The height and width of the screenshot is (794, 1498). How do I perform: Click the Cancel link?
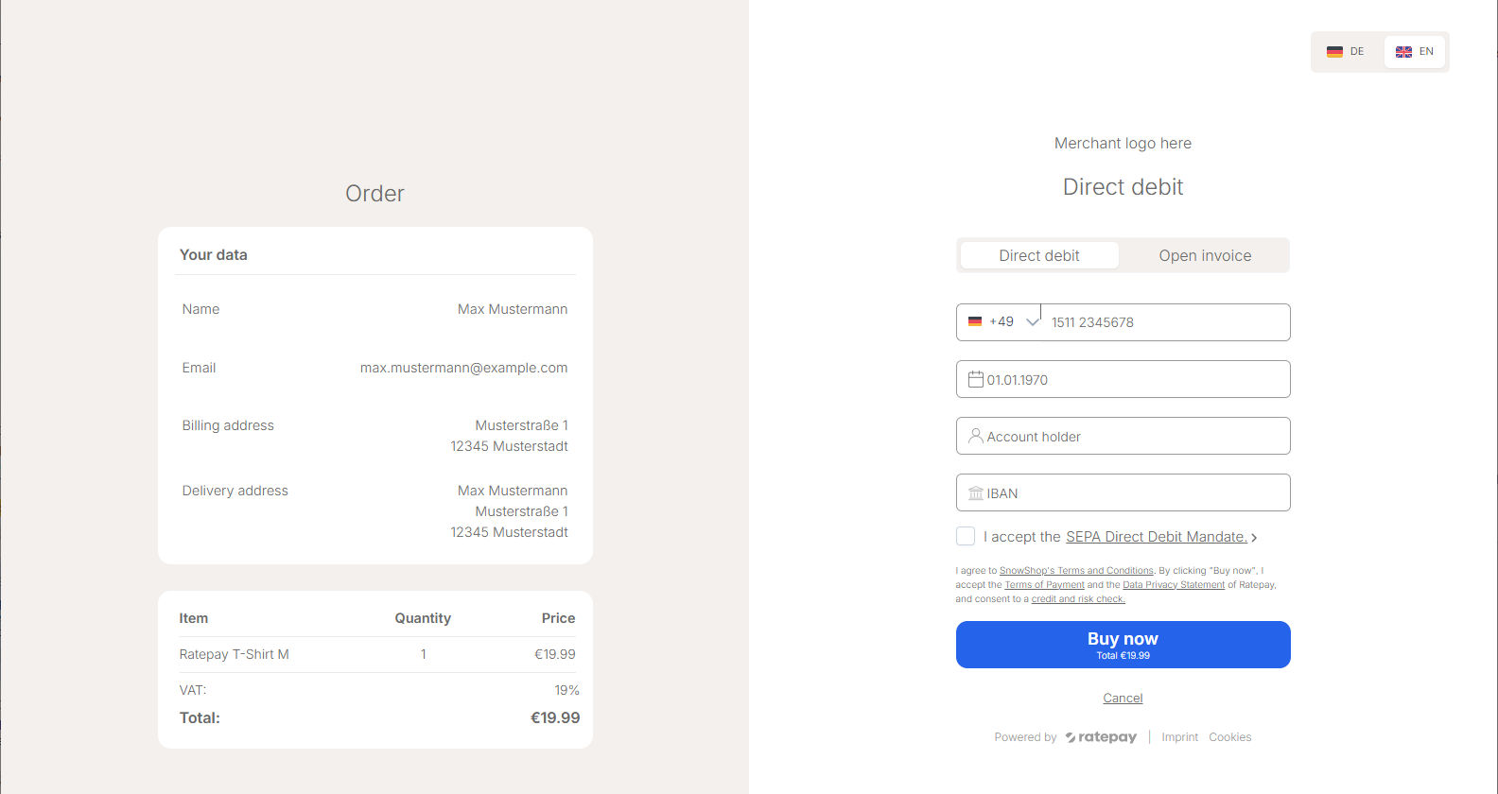1123,699
